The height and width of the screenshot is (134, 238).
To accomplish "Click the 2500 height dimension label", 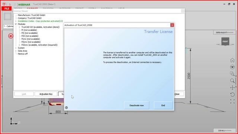I will pos(189,76).
